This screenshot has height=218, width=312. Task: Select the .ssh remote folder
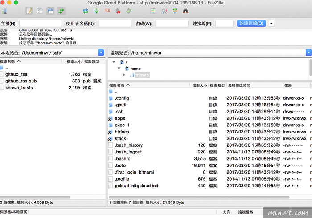click(x=210, y=112)
